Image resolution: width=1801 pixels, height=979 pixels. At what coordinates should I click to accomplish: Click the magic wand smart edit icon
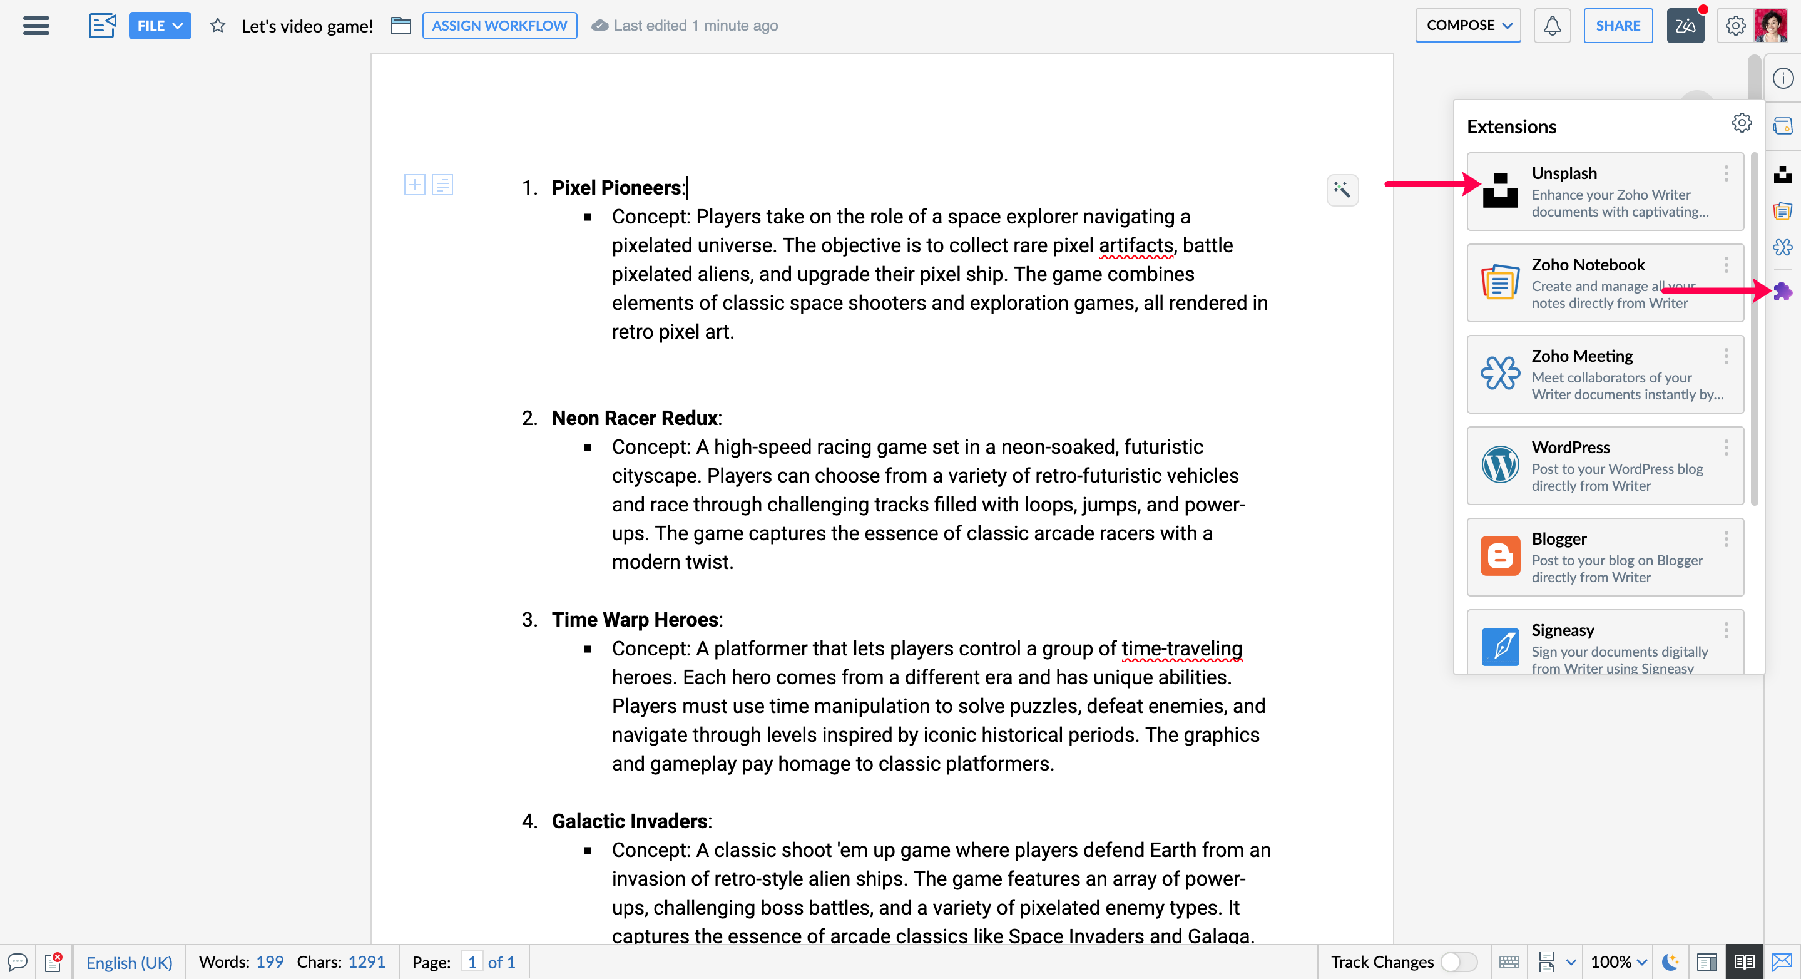pos(1342,190)
